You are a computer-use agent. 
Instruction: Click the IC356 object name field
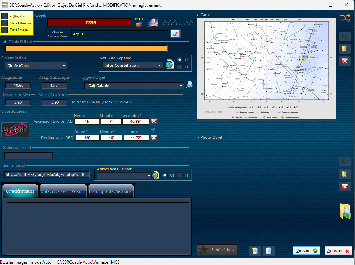pyautogui.click(x=90, y=23)
